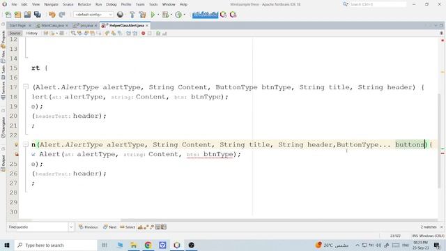This screenshot has width=446, height=251.
Task: Click the Profile Project clock icon
Action: coord(178,15)
